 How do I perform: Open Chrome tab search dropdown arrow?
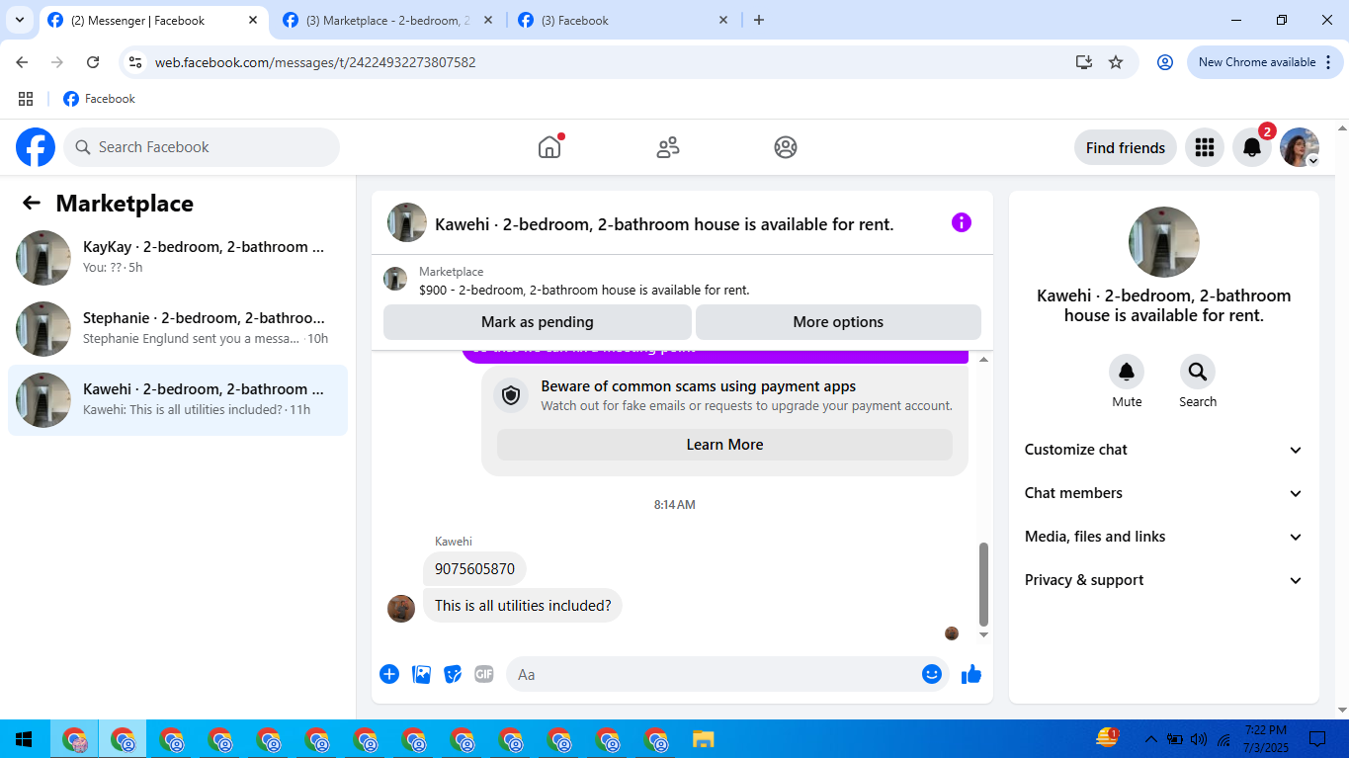(19, 20)
